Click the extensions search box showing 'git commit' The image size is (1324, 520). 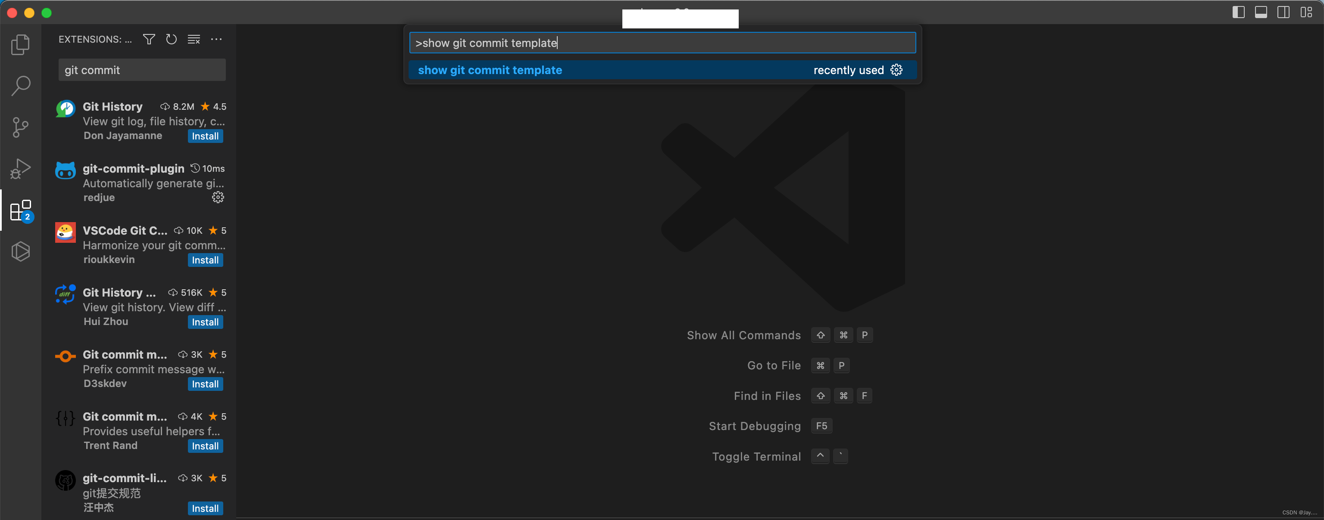coord(142,70)
